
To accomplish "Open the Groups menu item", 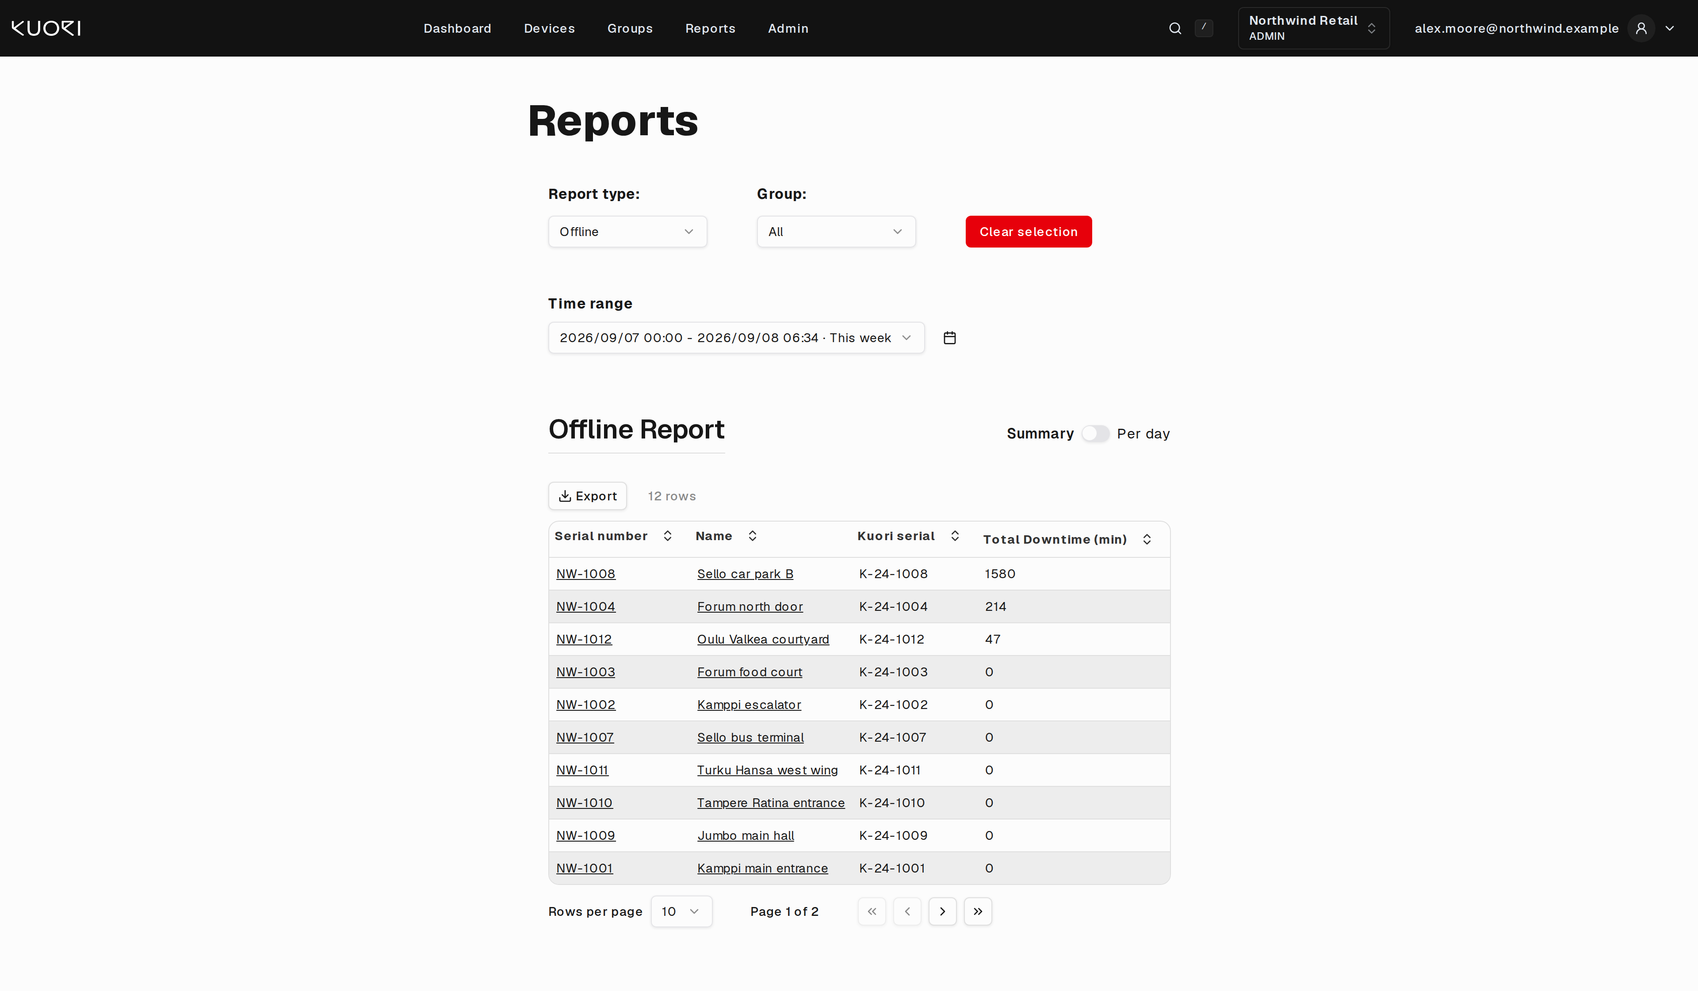I will 630,28.
